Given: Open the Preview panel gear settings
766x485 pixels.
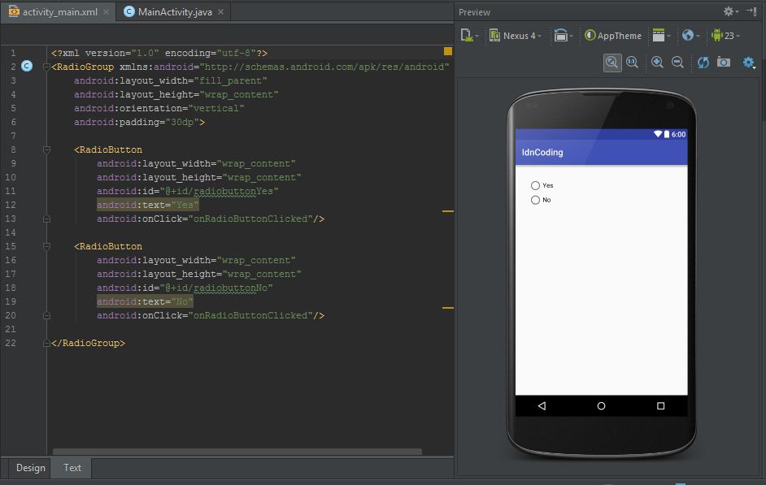Looking at the screenshot, I should coord(730,11).
